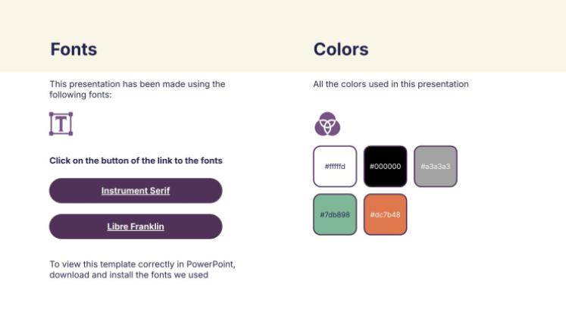Click the 'Fonts' heading
This screenshot has width=566, height=318.
[73, 50]
